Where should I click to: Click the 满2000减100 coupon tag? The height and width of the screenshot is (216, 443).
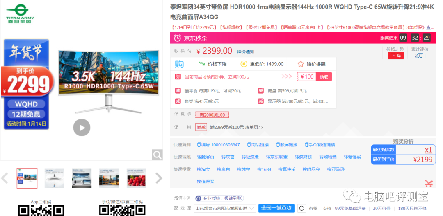(x=212, y=115)
